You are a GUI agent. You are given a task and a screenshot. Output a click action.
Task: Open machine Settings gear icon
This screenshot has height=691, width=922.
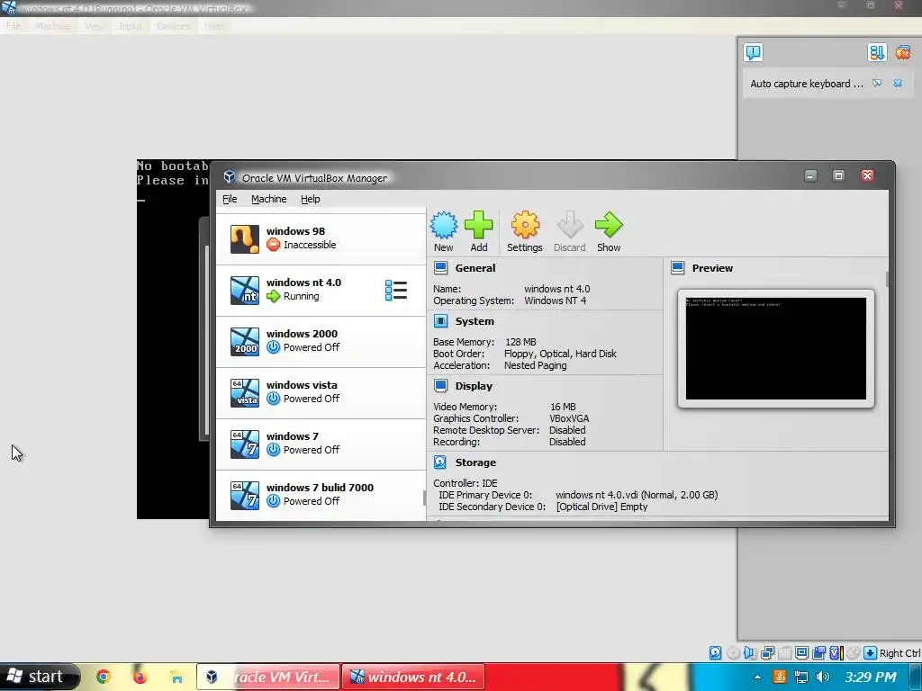(525, 226)
